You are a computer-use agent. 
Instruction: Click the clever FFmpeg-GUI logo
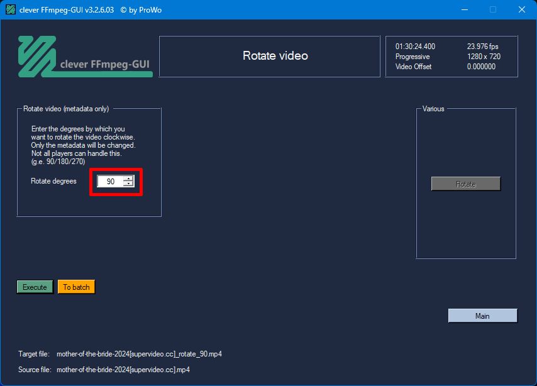pos(86,57)
